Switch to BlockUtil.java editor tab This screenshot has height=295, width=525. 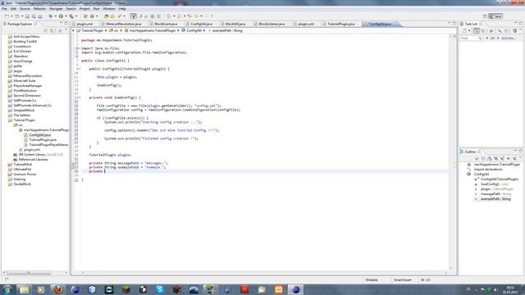pyautogui.click(x=235, y=24)
